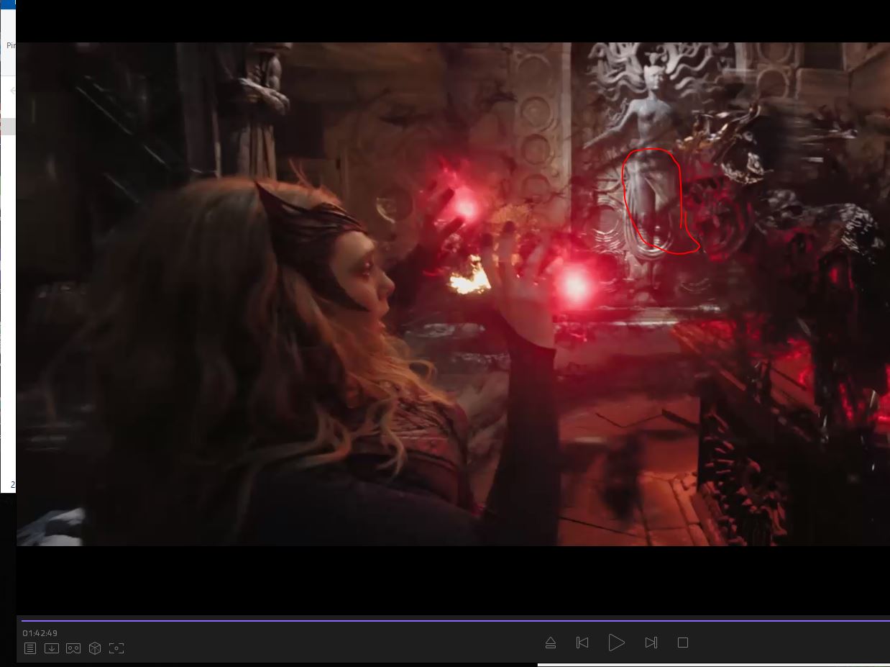Select the gray highlighted Explorer sidebar item
890x667 pixels.
[7, 127]
